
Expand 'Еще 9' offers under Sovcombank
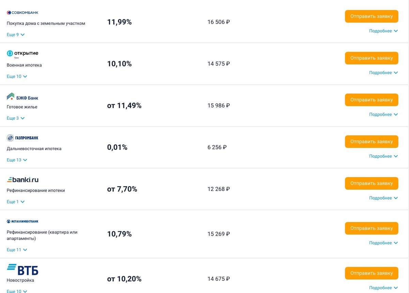coord(16,35)
